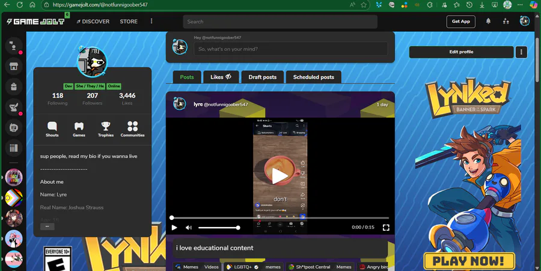Open the friends icon beside bell
Screen dimensions: 541x271
(506, 22)
